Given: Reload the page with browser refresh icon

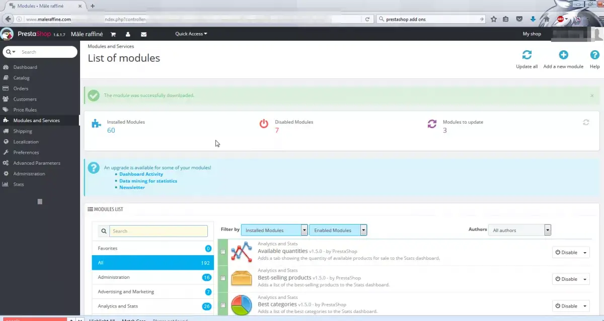Looking at the screenshot, I should 368,19.
